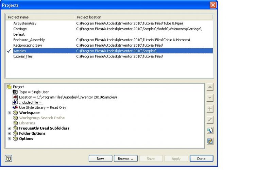The image size is (272, 170).
Task: Select the tutorial_files project
Action: (23, 56)
